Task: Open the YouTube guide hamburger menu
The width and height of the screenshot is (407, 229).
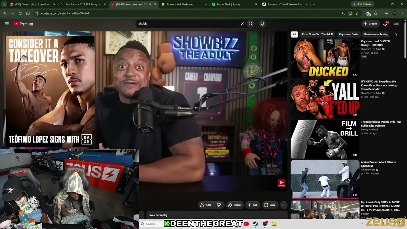Action: point(7,24)
